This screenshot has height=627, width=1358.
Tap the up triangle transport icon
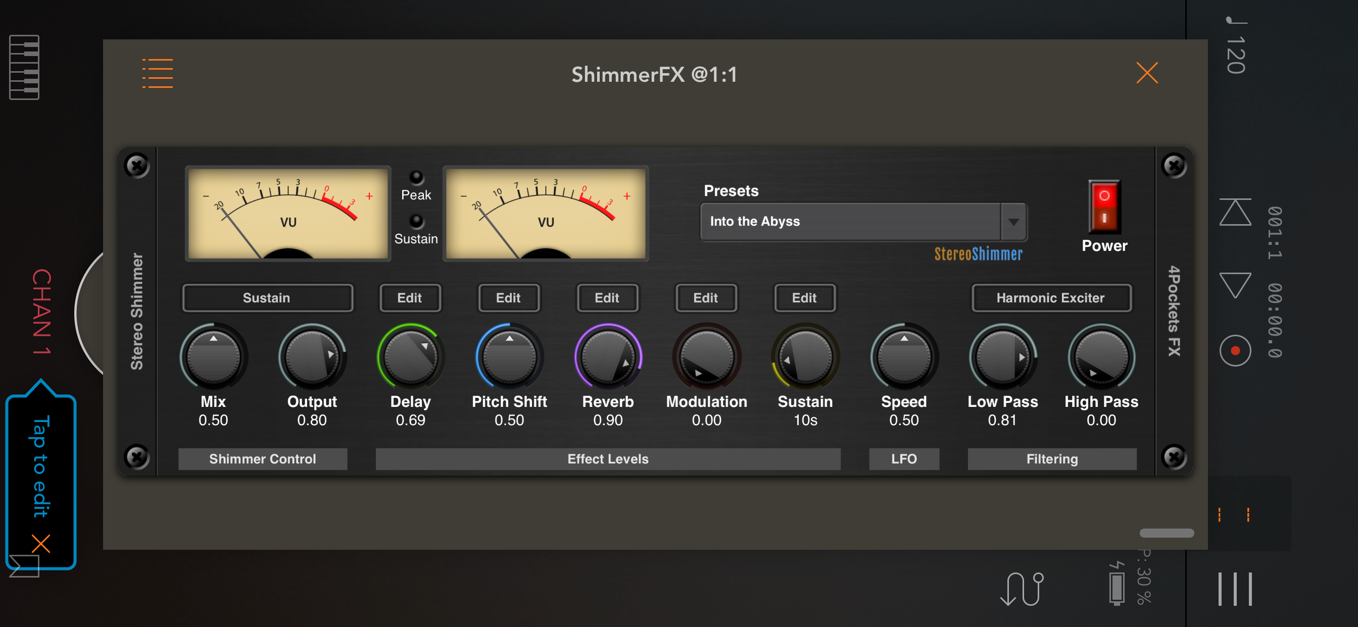tap(1235, 213)
